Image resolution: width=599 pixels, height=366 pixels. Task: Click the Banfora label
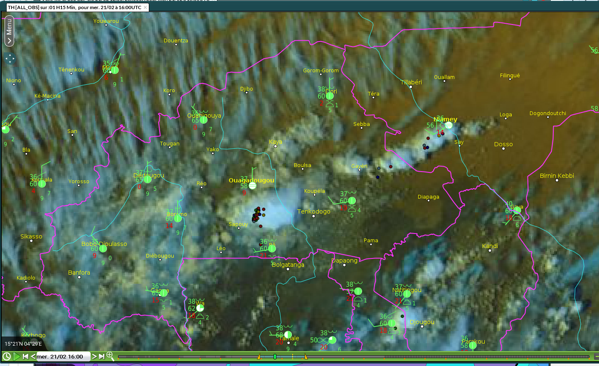pyautogui.click(x=79, y=273)
